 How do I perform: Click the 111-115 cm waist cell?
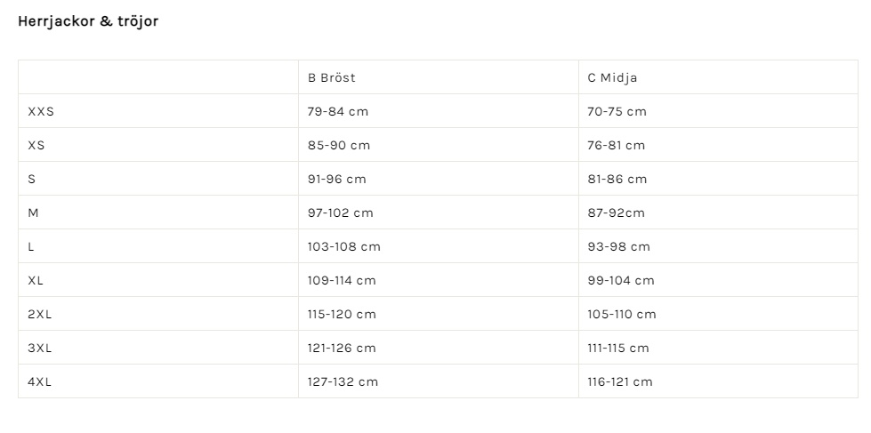(x=618, y=348)
